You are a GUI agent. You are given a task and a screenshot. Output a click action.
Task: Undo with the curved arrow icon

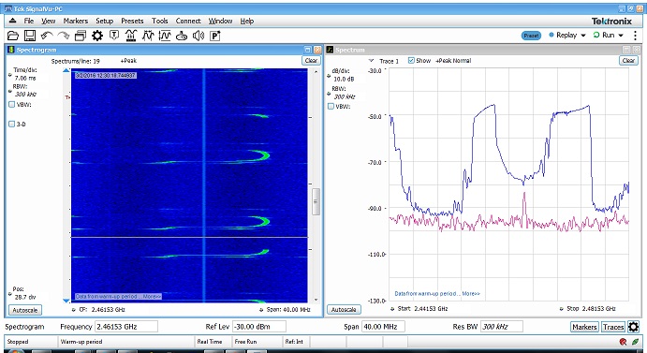pyautogui.click(x=47, y=36)
